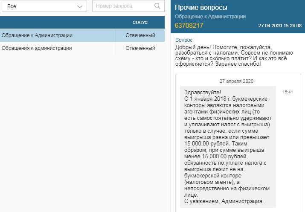Open the "Обращения к администрации" request row
The image size is (305, 212).
tap(37, 48)
